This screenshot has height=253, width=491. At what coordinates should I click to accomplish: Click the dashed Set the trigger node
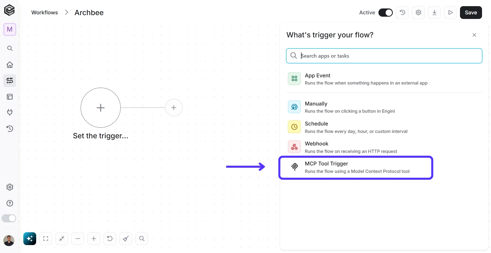coord(101,108)
